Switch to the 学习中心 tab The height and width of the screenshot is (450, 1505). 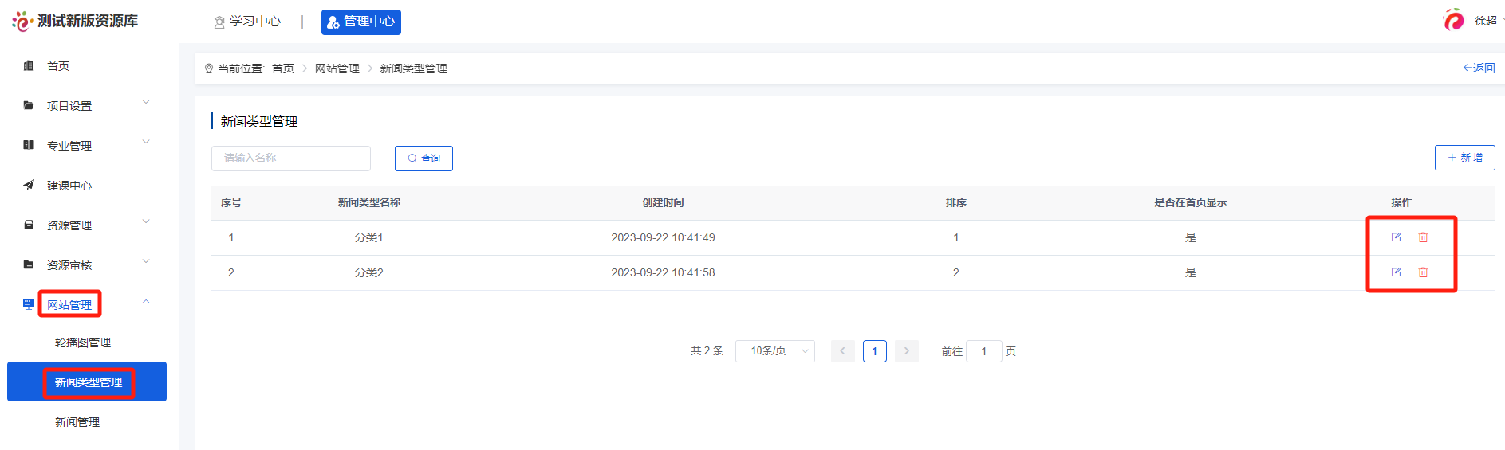[247, 22]
